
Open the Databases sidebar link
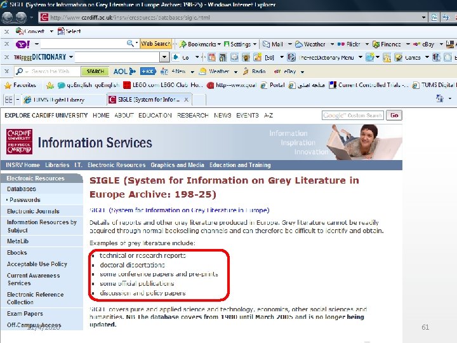pos(22,189)
